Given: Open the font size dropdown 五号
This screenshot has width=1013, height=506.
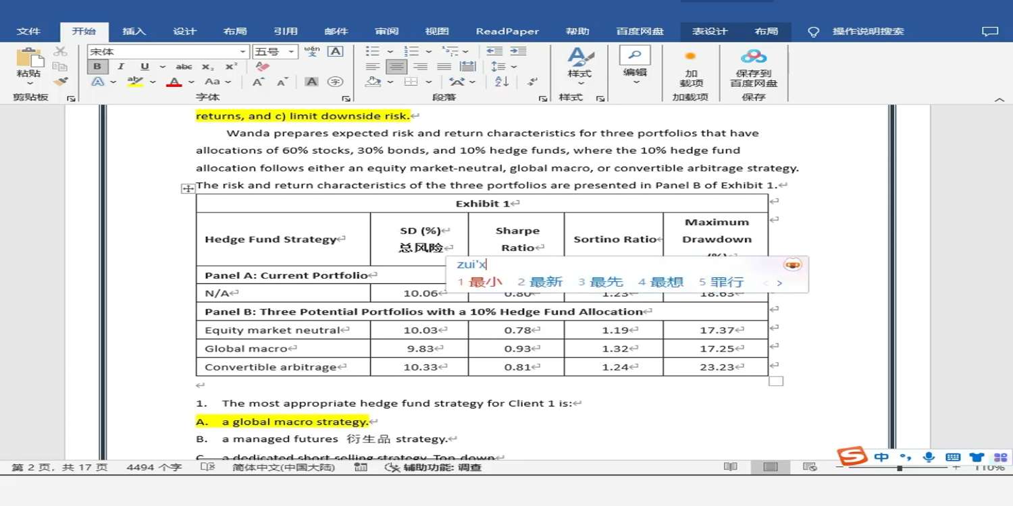Looking at the screenshot, I should 292,52.
